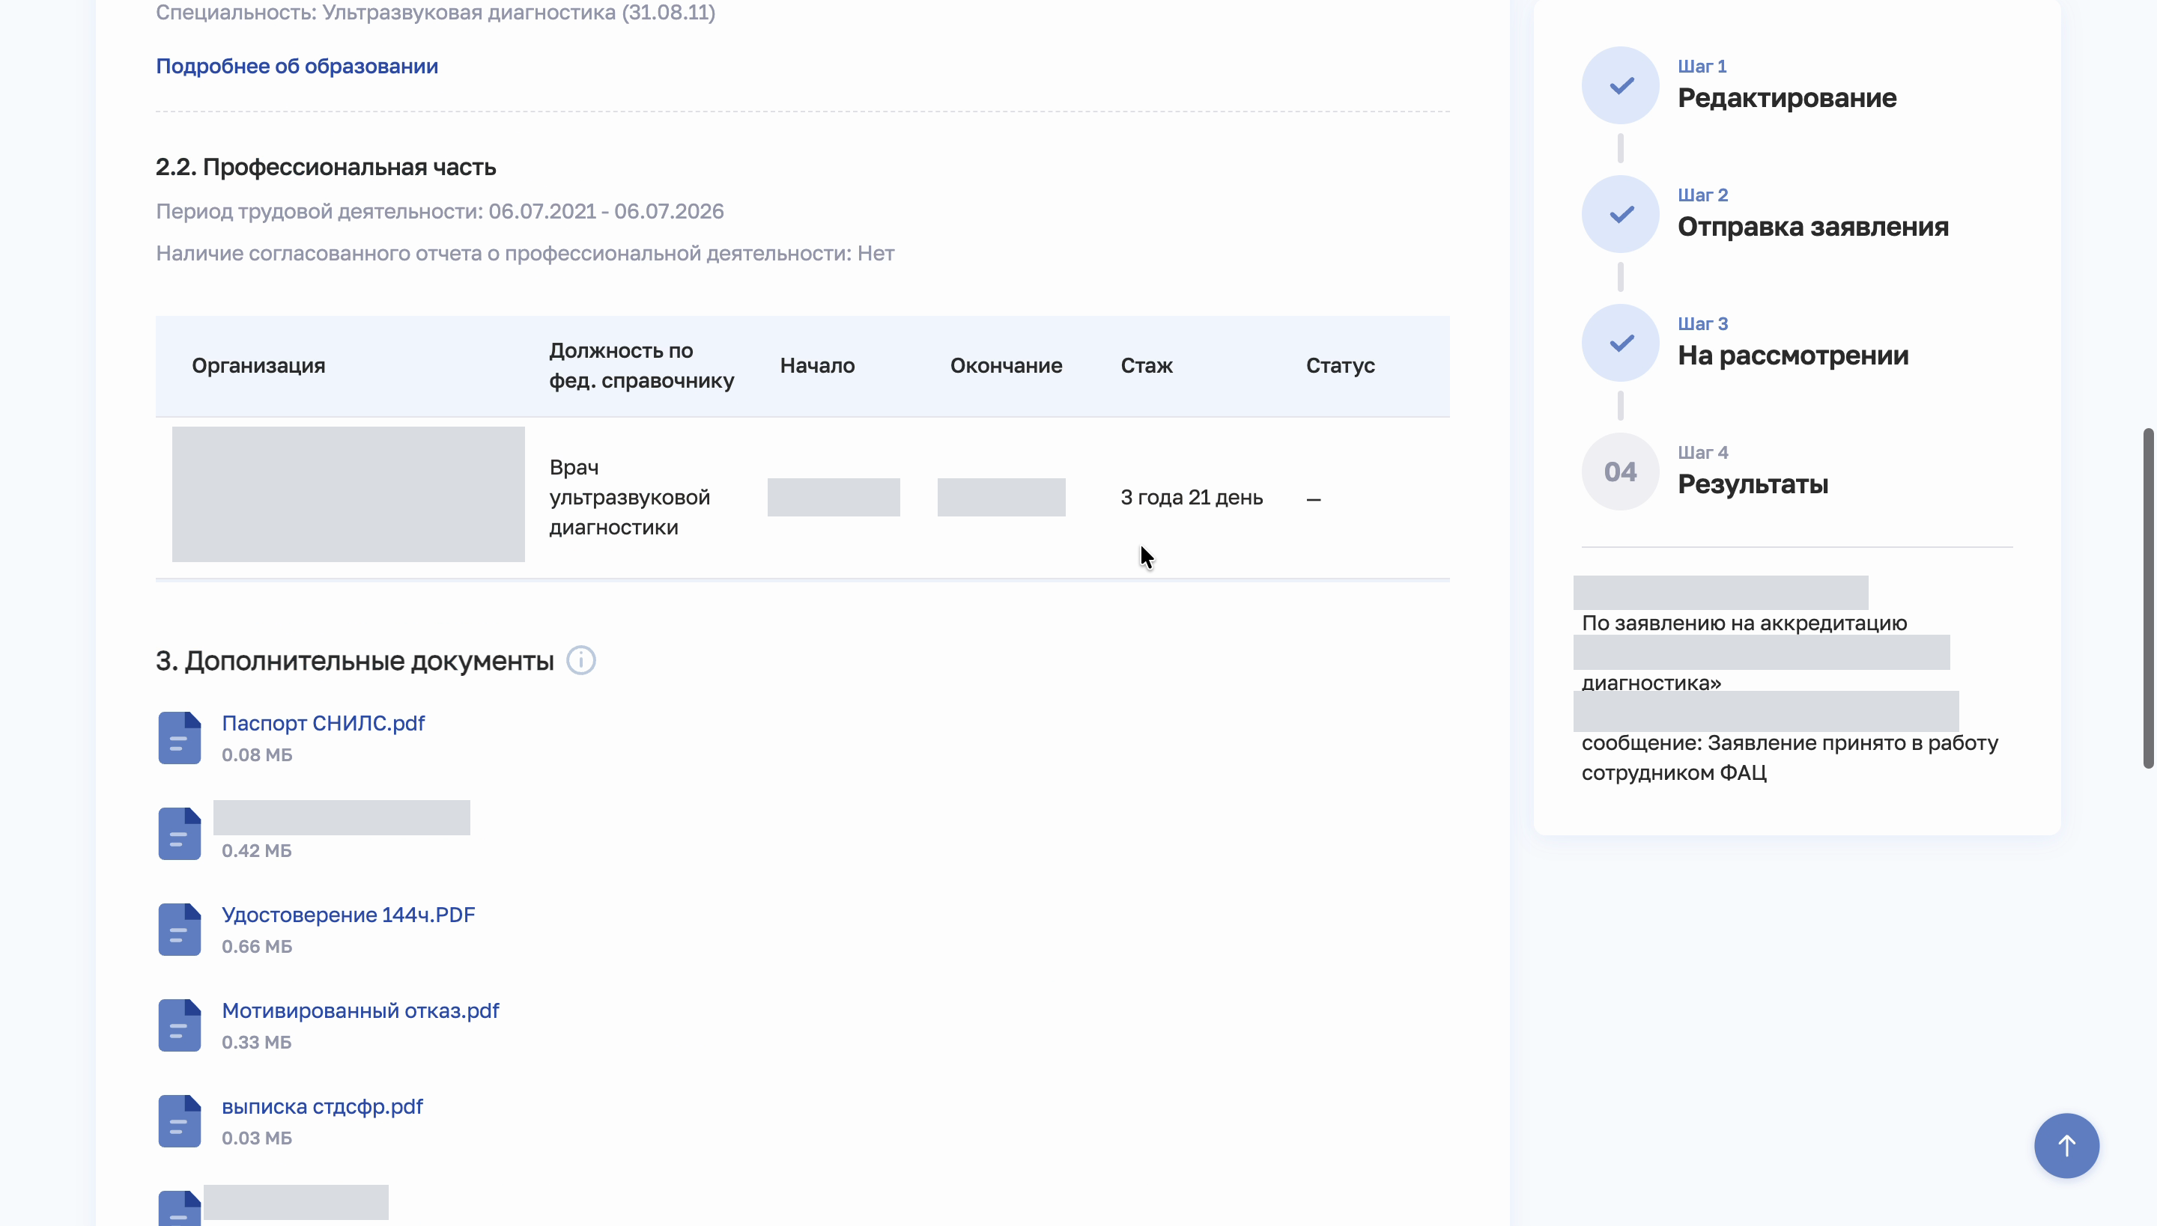Click the file icon for выписка стдсфр.pdf
2157x1226 pixels.
tap(180, 1121)
